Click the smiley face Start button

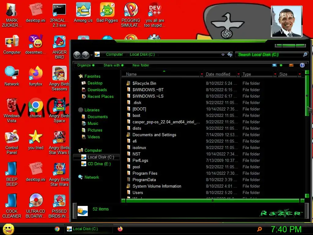click(8, 229)
